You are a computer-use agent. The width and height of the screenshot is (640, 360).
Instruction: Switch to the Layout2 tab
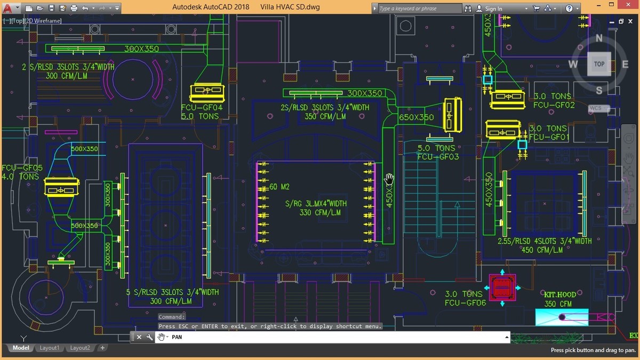tap(80, 348)
